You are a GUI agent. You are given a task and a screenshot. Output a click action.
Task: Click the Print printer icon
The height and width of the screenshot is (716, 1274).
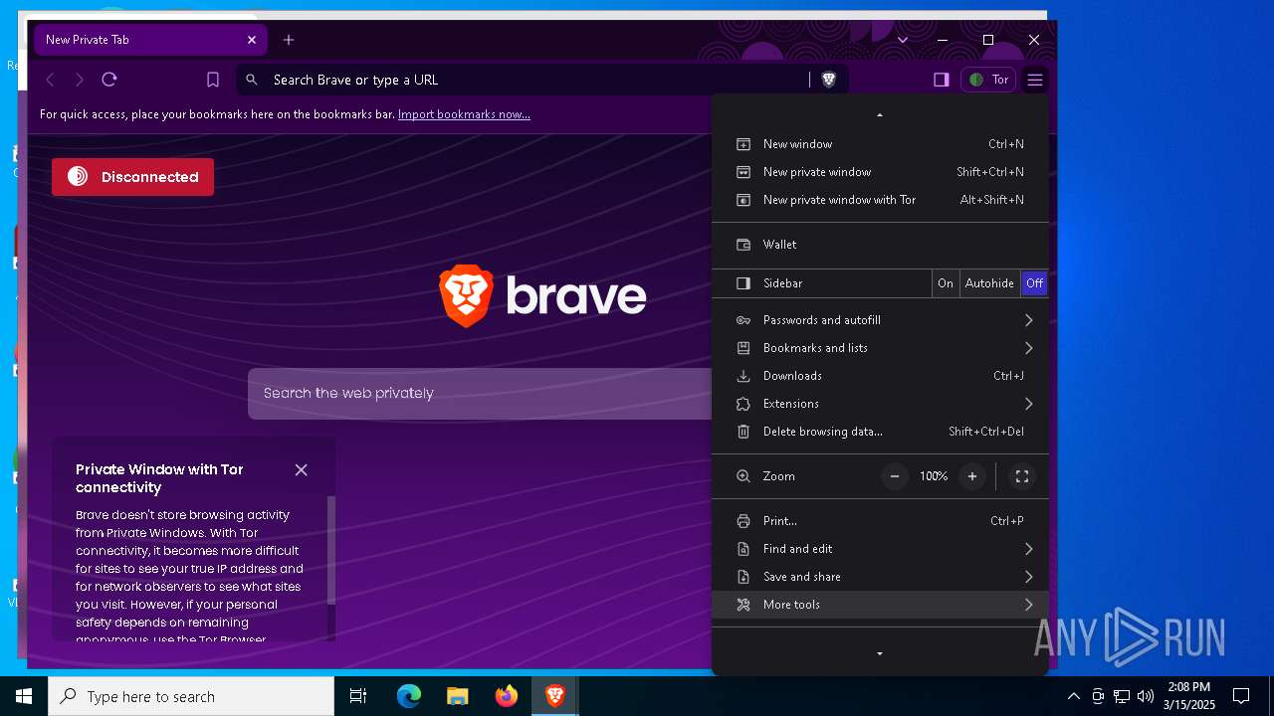coord(743,521)
